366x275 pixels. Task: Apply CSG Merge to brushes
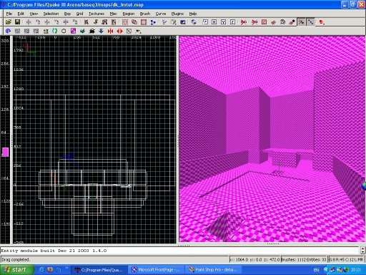(134, 22)
